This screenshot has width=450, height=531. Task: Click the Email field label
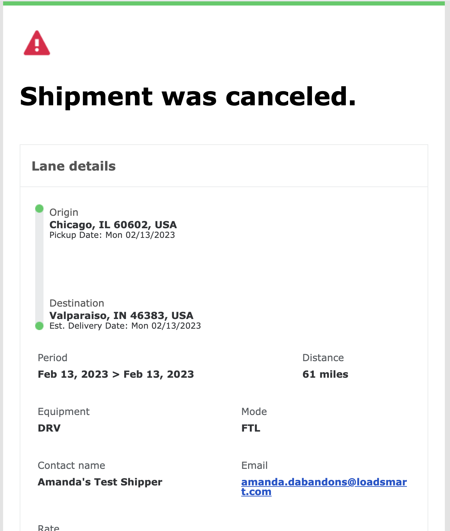pyautogui.click(x=255, y=465)
